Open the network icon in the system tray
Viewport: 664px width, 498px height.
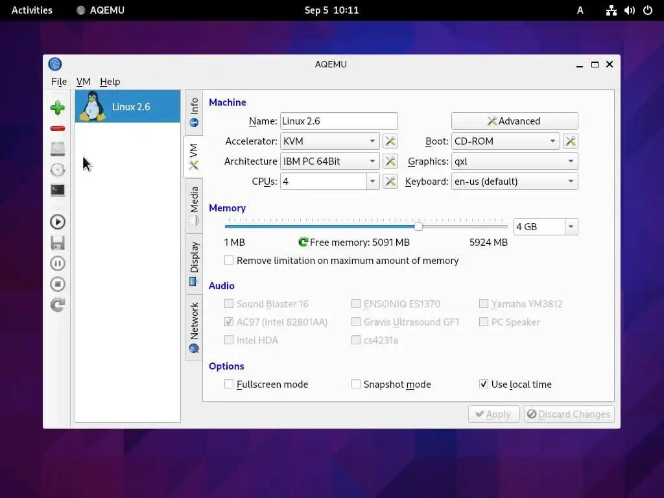pos(611,10)
